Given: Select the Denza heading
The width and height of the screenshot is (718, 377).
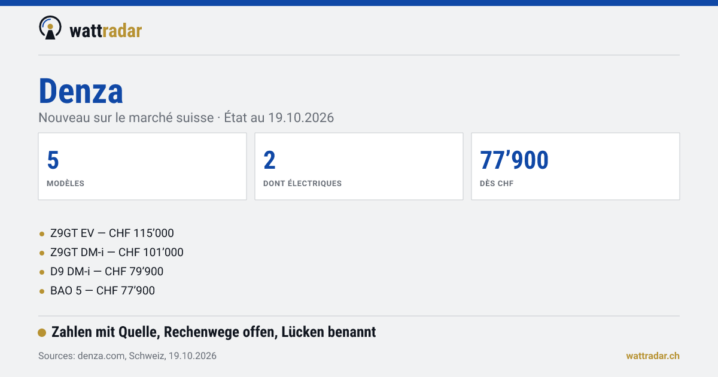Looking at the screenshot, I should pyautogui.click(x=81, y=92).
